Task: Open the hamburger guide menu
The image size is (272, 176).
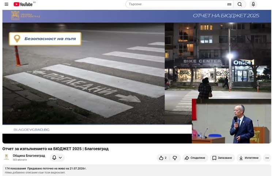Action: [x=7, y=4]
